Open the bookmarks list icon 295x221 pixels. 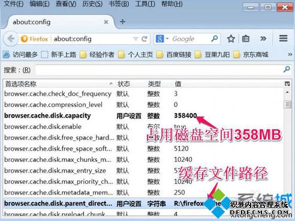click(246, 39)
